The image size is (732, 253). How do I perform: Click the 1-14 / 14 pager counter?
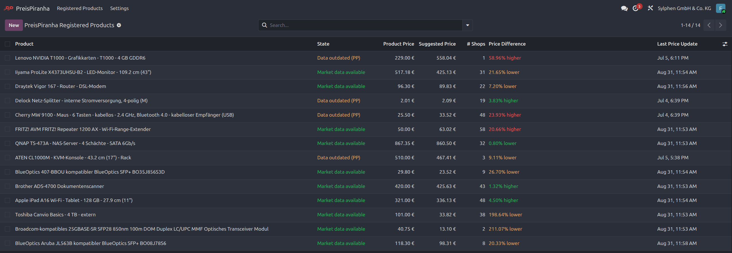pos(690,25)
